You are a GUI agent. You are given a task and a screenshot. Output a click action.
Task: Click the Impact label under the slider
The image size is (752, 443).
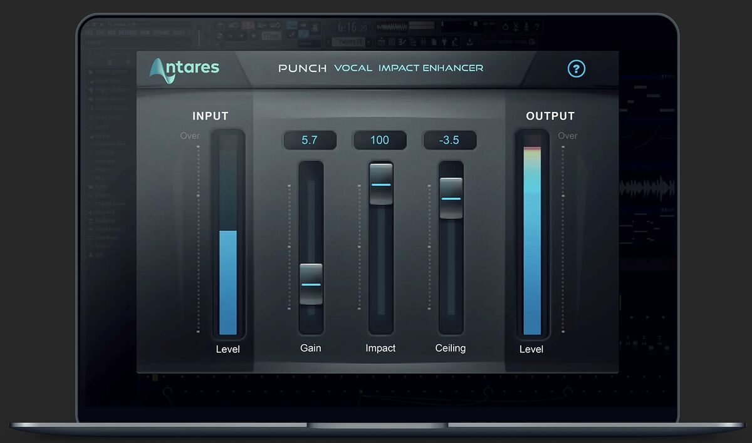380,348
